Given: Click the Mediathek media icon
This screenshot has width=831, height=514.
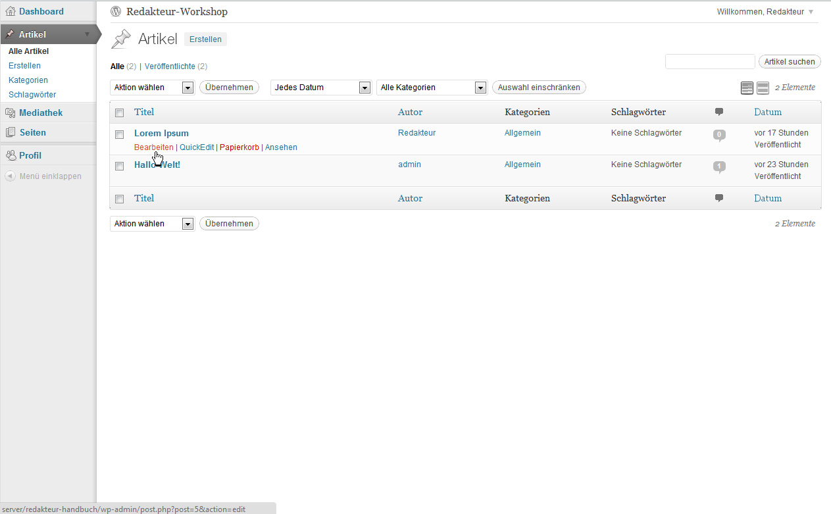Looking at the screenshot, I should (11, 113).
